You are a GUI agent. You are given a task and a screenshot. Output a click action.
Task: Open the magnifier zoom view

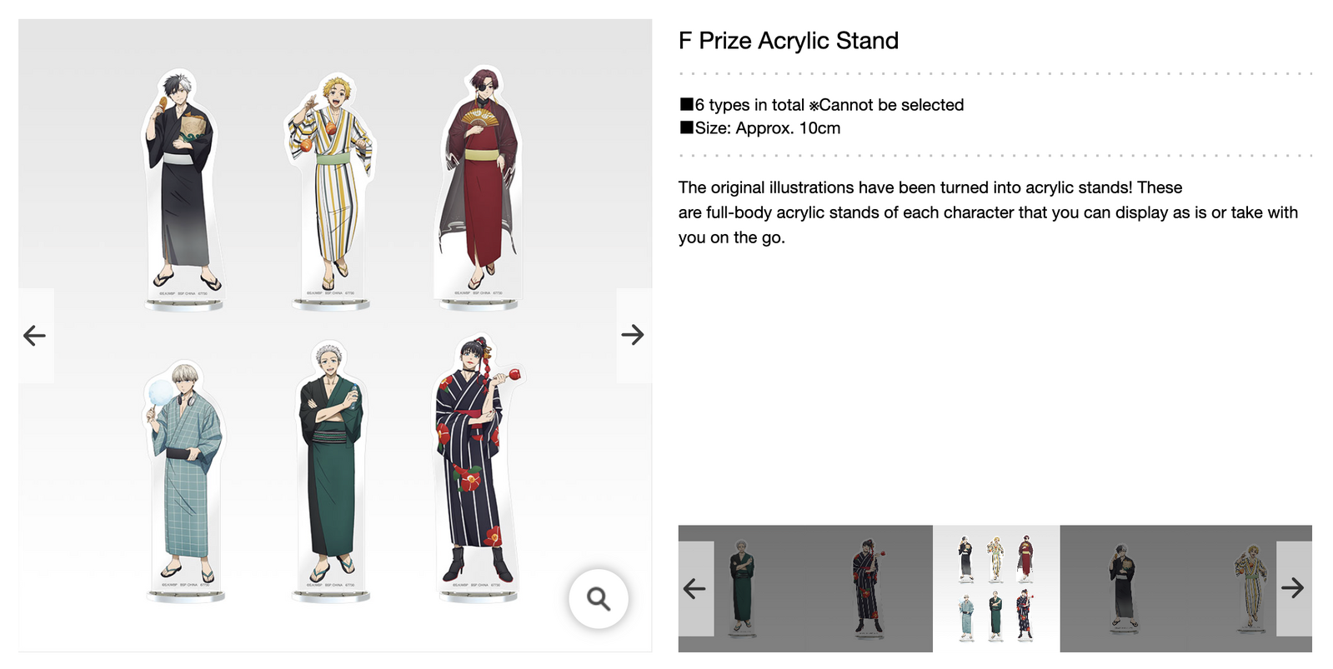(x=598, y=598)
